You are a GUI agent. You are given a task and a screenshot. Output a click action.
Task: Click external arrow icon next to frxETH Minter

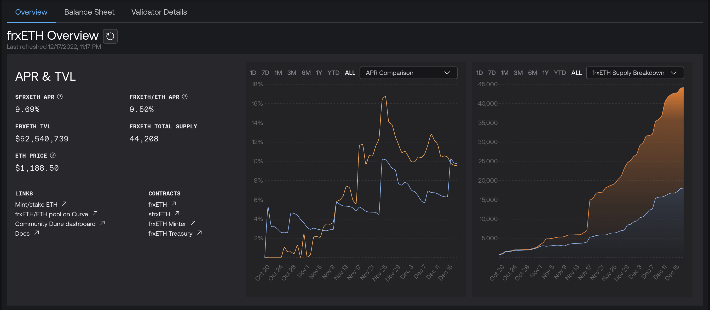click(193, 223)
